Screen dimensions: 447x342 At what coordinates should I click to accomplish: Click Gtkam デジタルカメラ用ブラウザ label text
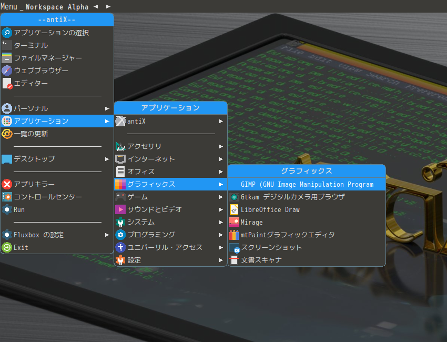(x=293, y=197)
